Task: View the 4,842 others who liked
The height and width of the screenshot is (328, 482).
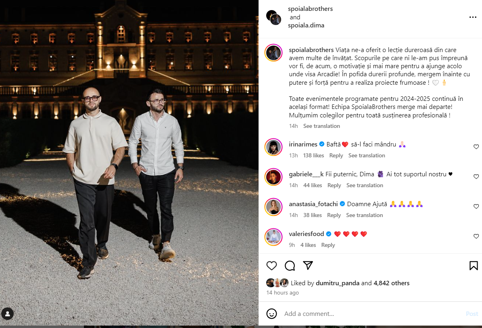Action: point(391,283)
